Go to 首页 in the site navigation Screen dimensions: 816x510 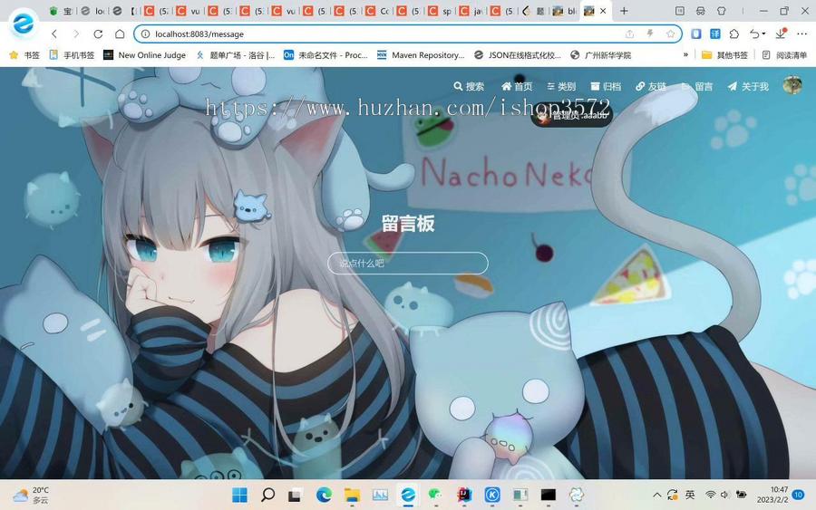coord(517,86)
